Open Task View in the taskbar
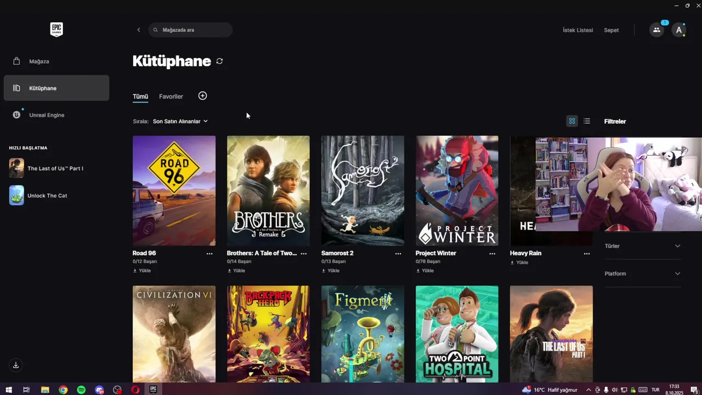The height and width of the screenshot is (395, 702). (x=26, y=390)
